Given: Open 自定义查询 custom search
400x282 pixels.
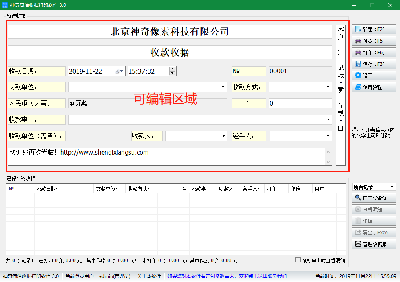Looking at the screenshot, I should click(x=374, y=198).
